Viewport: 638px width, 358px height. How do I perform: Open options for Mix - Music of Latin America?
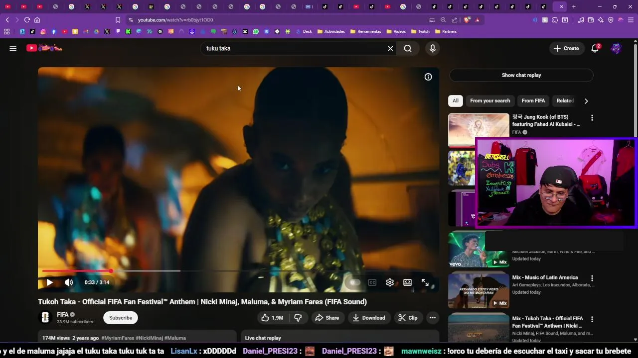(592, 278)
